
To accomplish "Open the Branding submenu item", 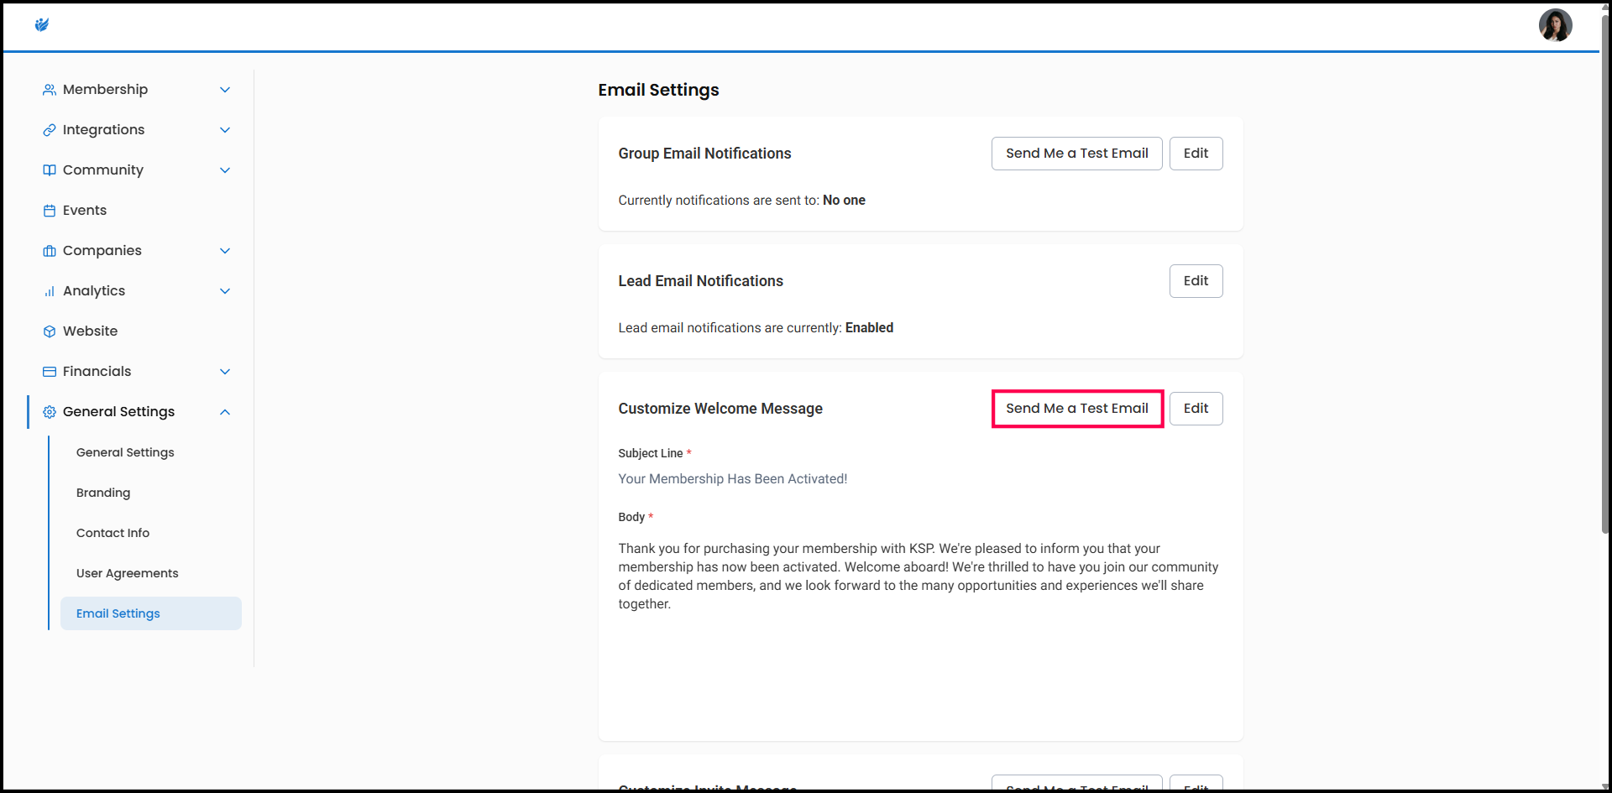I will (103, 493).
